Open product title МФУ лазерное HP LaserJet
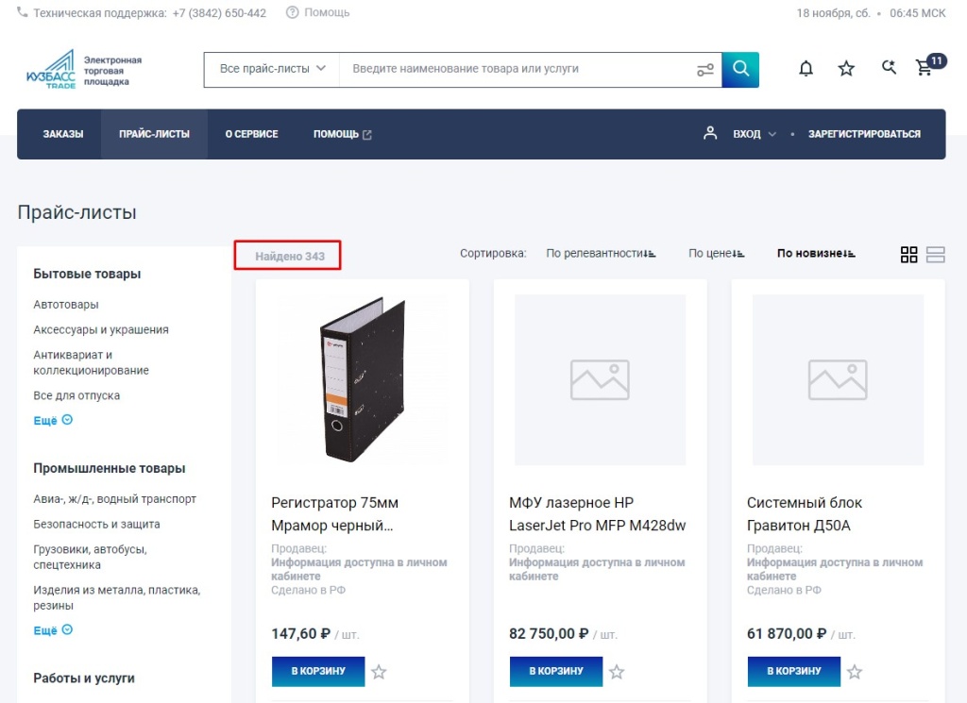Viewport: 967px width, 703px height. pos(597,514)
